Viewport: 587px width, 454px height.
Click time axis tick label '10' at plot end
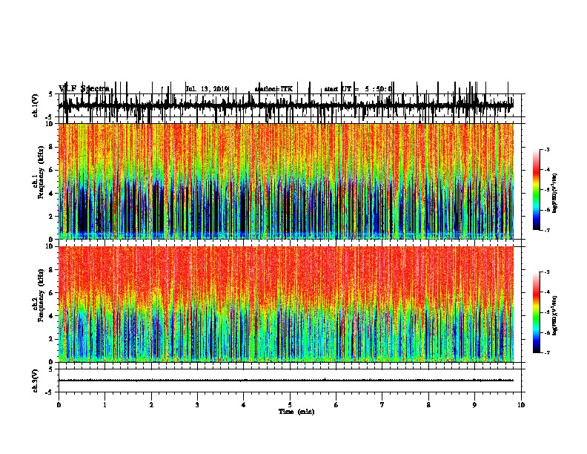coord(521,405)
